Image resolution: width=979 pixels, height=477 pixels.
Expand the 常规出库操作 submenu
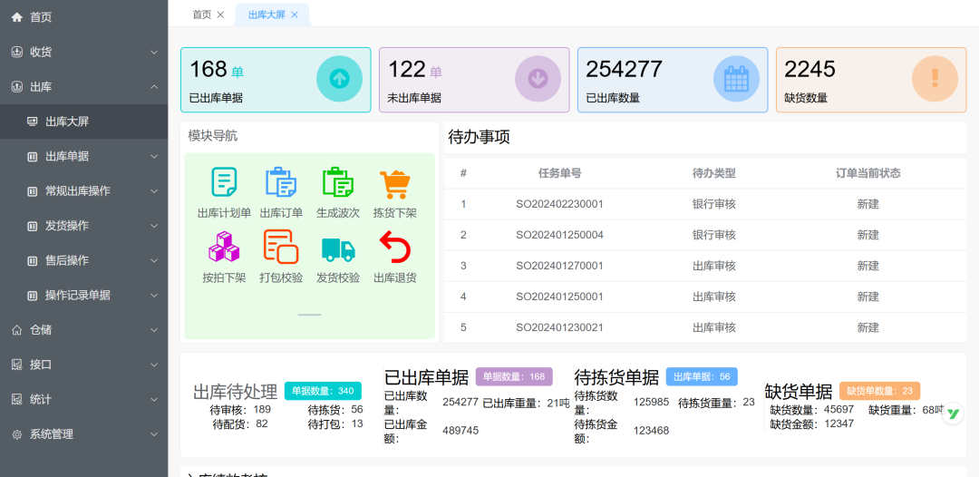point(91,191)
